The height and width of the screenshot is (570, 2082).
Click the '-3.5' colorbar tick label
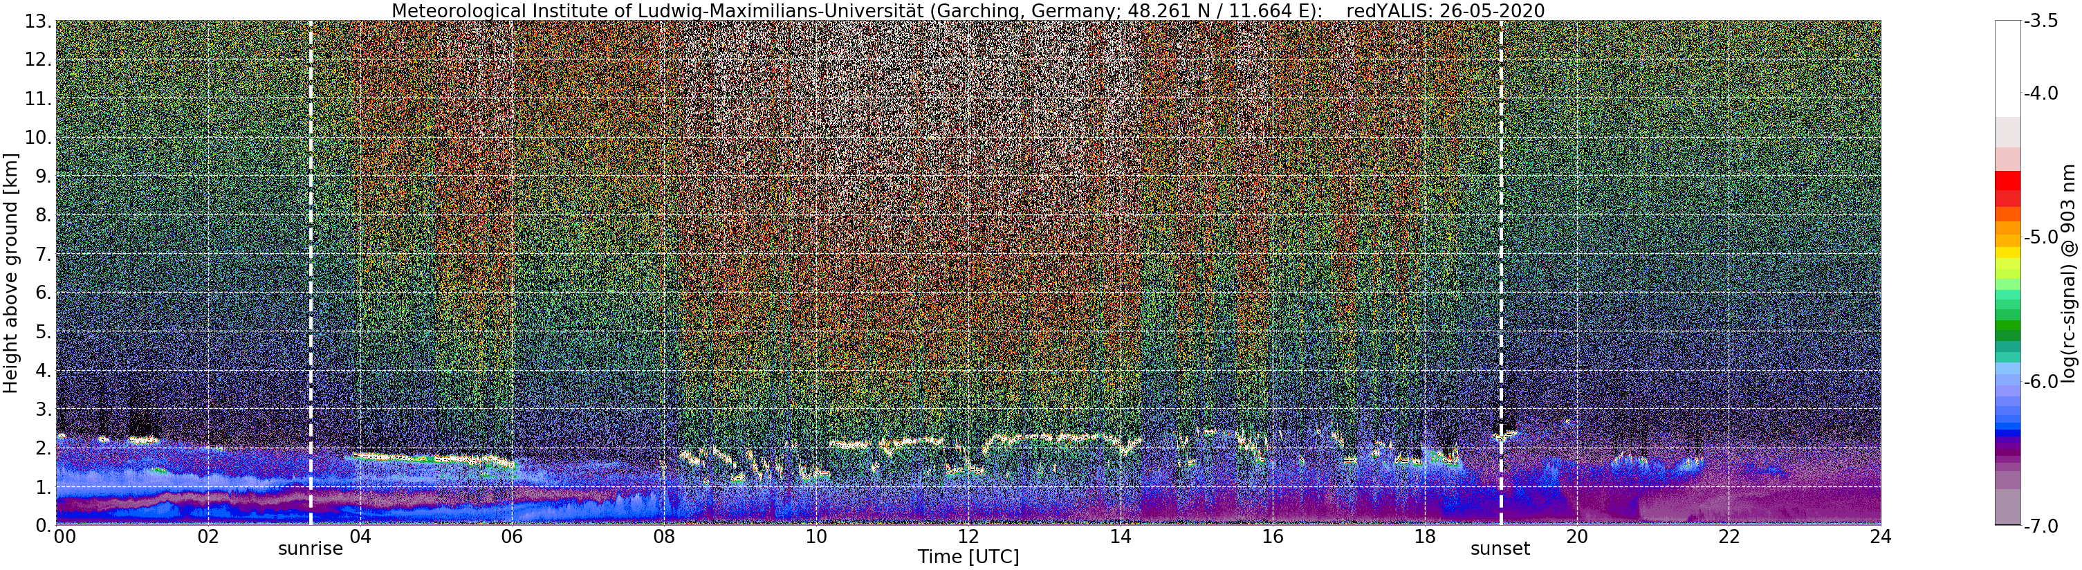[2040, 21]
